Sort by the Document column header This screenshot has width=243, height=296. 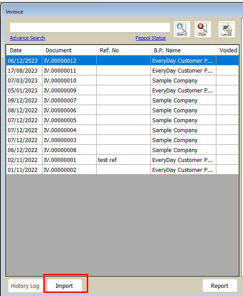[x=70, y=51]
